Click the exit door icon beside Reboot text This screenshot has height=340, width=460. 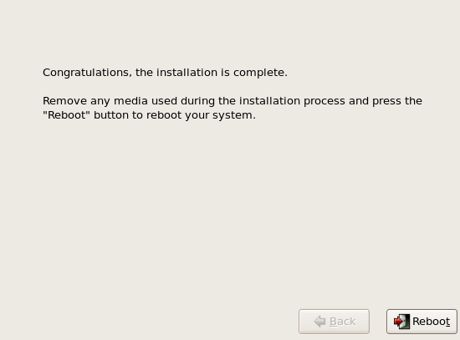[401, 322]
